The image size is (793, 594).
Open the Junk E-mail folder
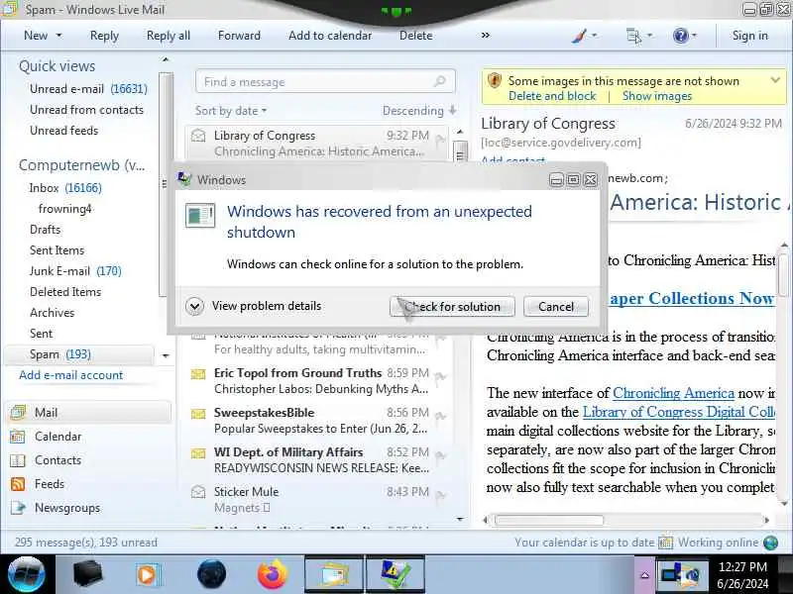pyautogui.click(x=75, y=271)
